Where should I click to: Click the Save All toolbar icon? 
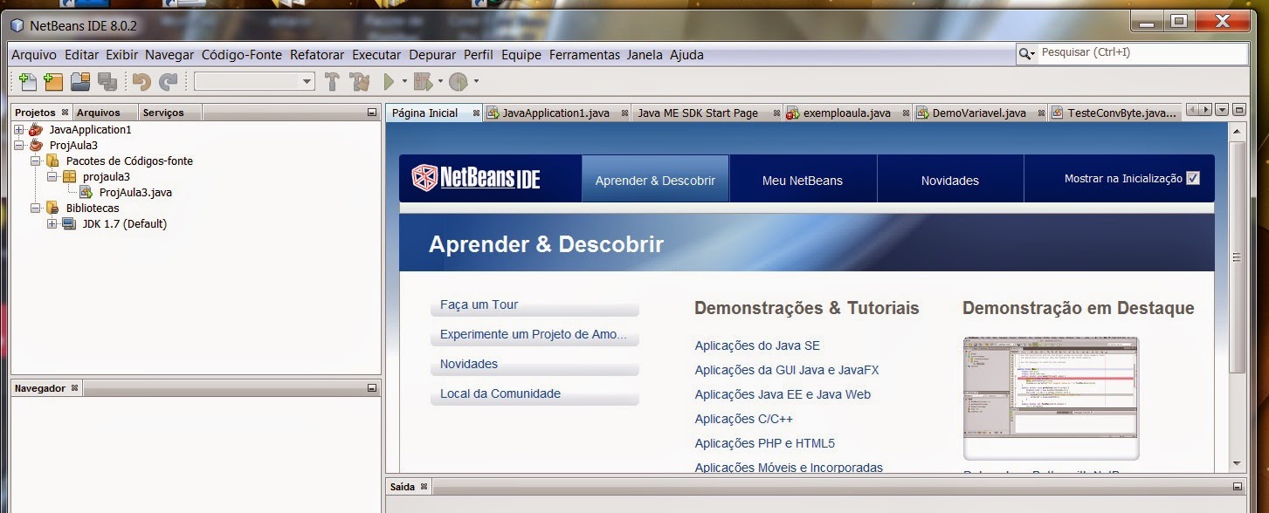point(107,82)
